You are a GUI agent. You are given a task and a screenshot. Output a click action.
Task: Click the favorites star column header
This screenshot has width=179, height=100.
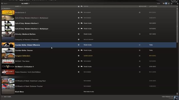coord(79,6)
